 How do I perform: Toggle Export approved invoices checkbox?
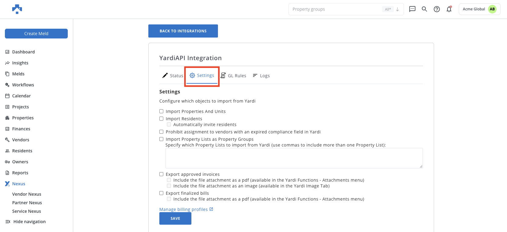pyautogui.click(x=161, y=174)
